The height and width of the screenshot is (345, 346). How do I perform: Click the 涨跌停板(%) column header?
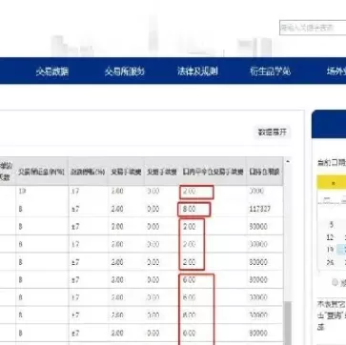88,172
